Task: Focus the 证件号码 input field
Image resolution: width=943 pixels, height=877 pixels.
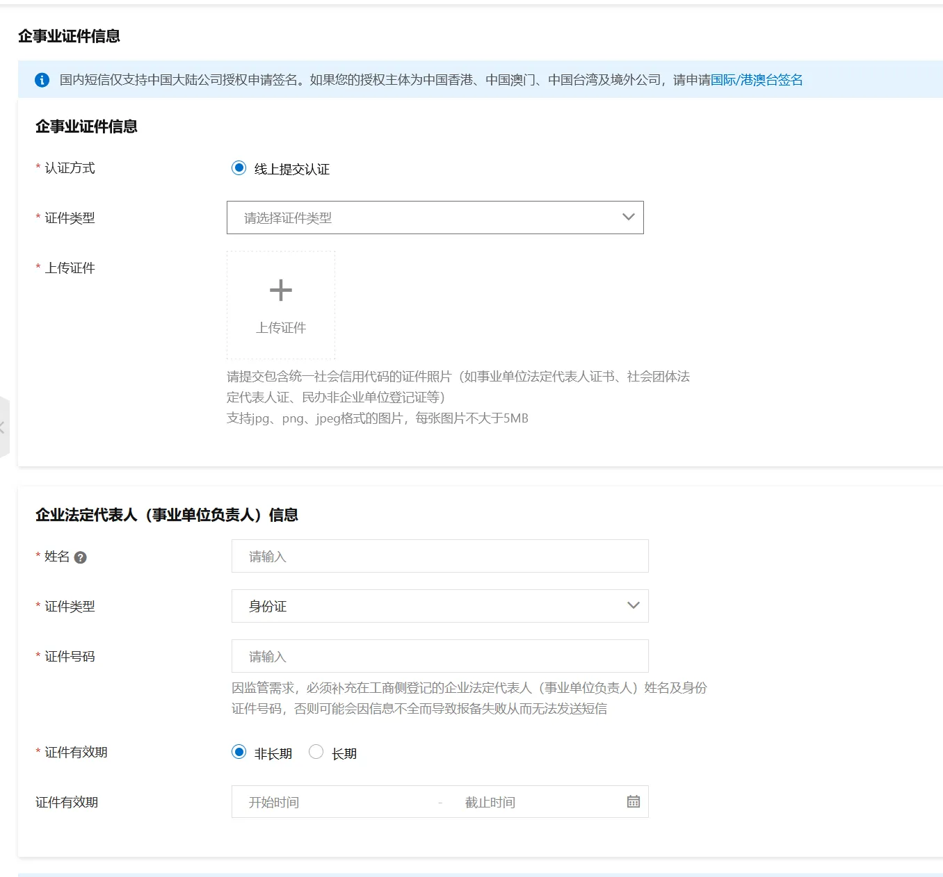Action: click(440, 656)
